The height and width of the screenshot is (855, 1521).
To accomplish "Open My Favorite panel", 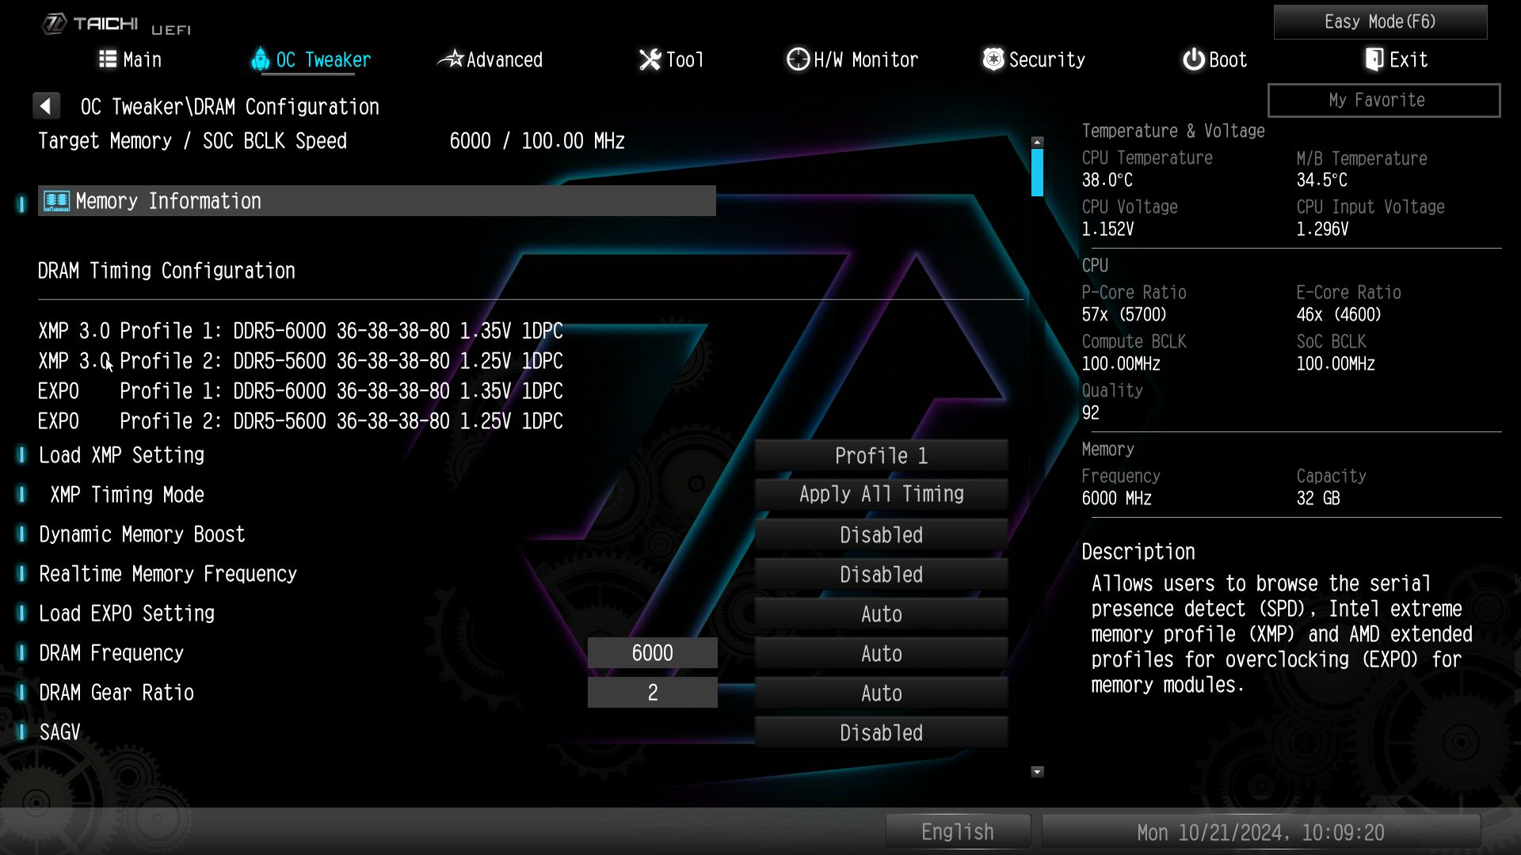I will 1382,100.
